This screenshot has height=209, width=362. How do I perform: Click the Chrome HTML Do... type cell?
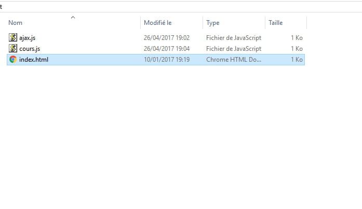coord(234,60)
